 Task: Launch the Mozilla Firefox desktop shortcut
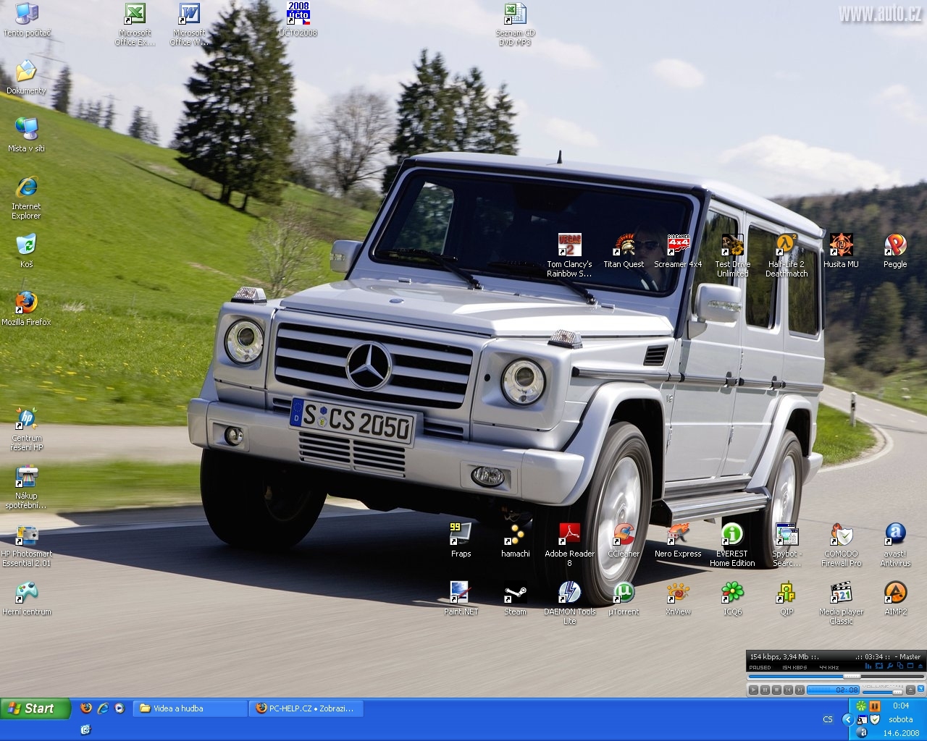coord(26,310)
